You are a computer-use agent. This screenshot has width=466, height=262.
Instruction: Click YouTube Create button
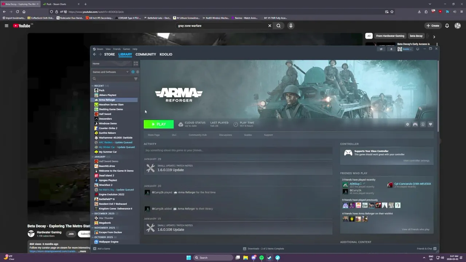tap(433, 25)
